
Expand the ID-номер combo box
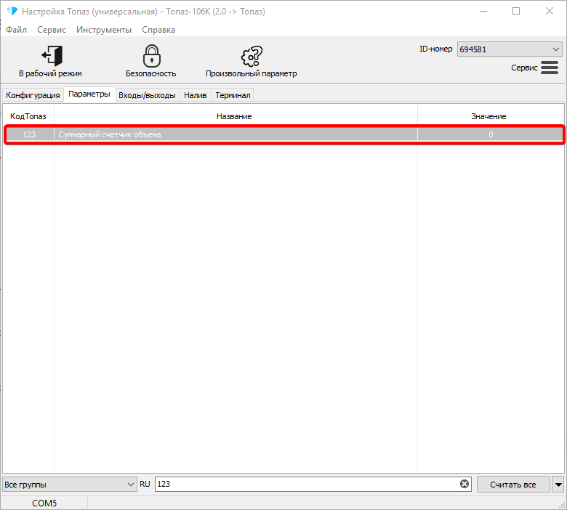click(x=510, y=49)
